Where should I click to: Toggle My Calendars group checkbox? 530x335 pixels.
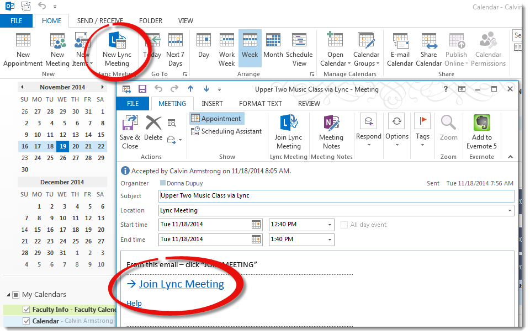(15, 295)
